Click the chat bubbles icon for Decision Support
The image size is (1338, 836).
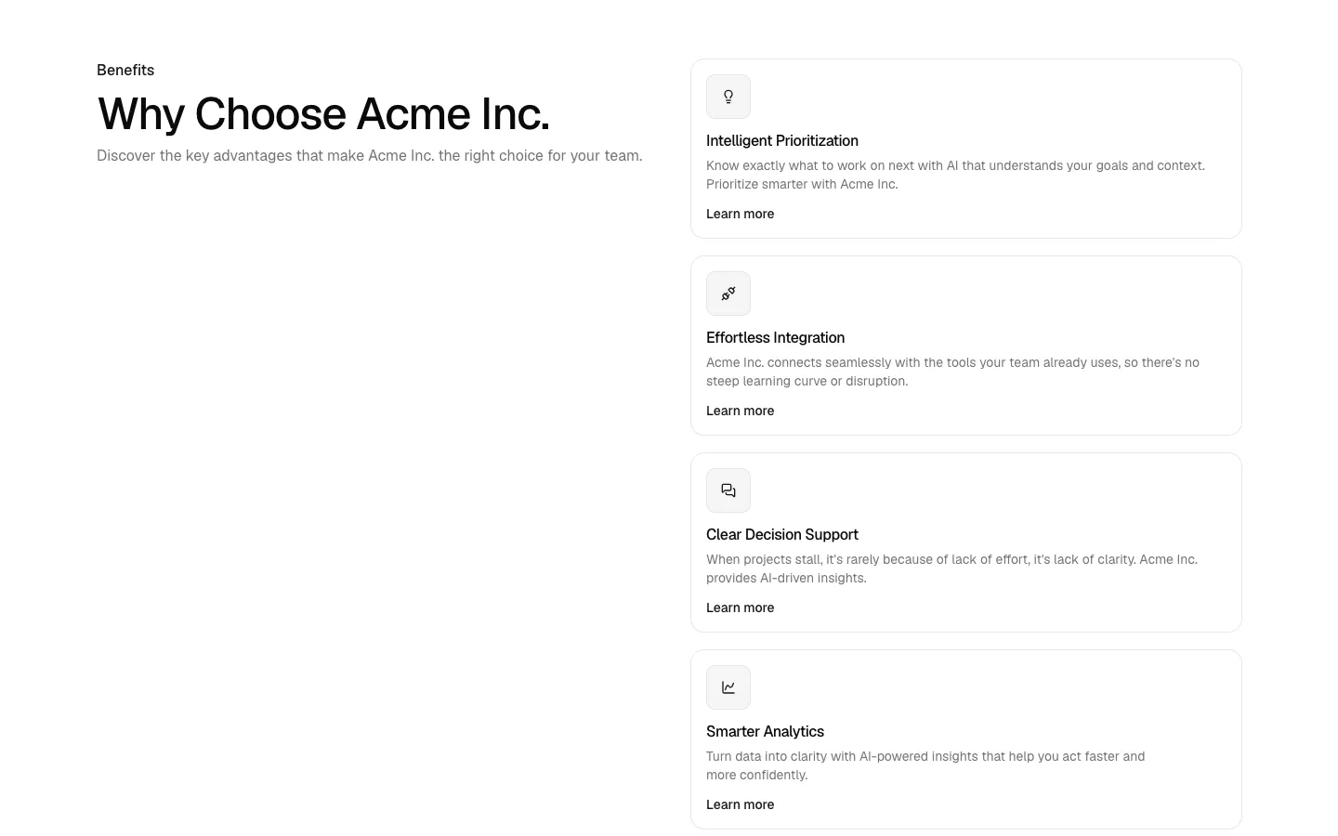[728, 490]
